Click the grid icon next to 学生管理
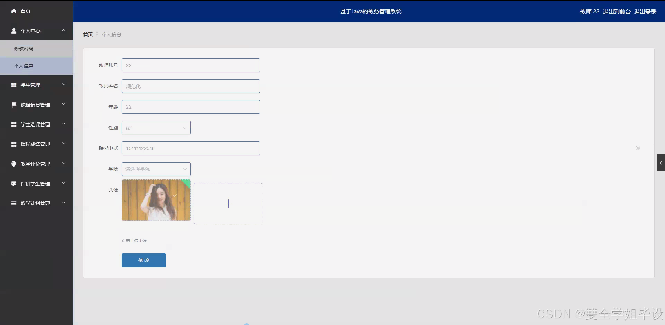The width and height of the screenshot is (665, 325). 14,85
